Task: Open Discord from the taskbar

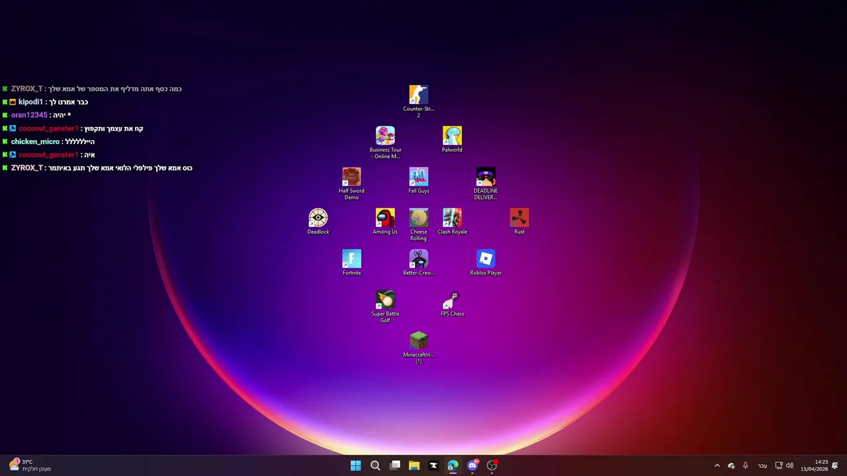Action: point(472,465)
